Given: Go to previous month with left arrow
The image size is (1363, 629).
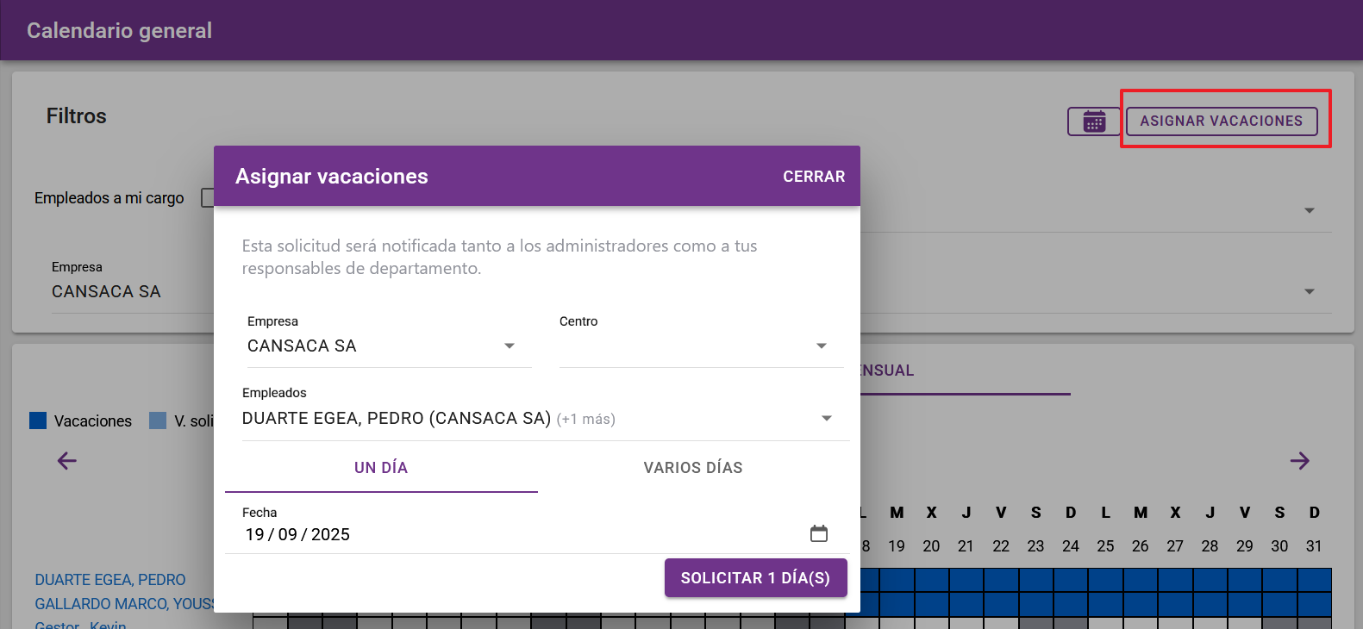Looking at the screenshot, I should pyautogui.click(x=67, y=461).
